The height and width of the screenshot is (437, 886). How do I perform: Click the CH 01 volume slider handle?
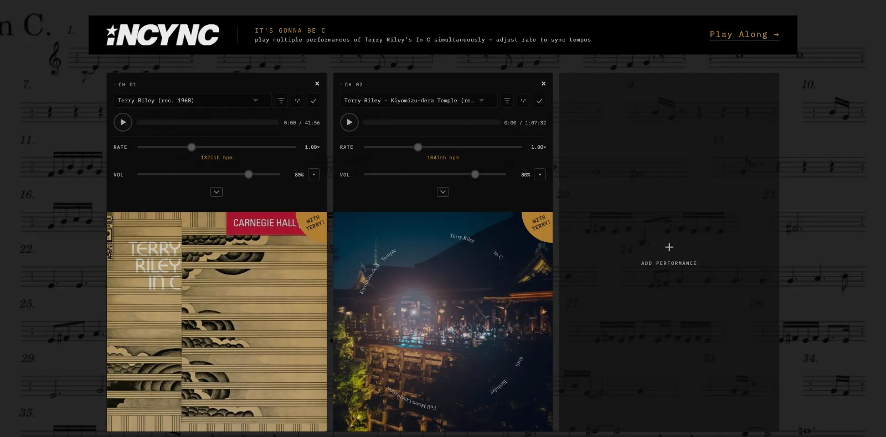click(249, 174)
